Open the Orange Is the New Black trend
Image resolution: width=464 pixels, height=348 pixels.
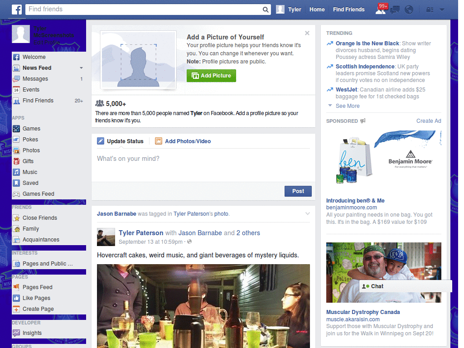[x=367, y=43]
